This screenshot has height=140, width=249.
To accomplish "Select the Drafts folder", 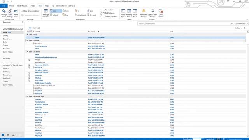I will pyautogui.click(x=5, y=42).
